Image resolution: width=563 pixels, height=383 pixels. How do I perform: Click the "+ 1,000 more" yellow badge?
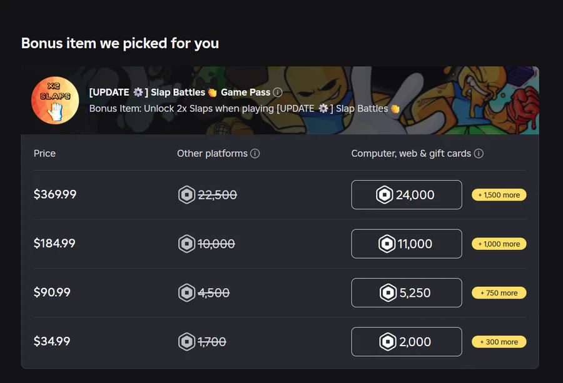pyautogui.click(x=499, y=244)
